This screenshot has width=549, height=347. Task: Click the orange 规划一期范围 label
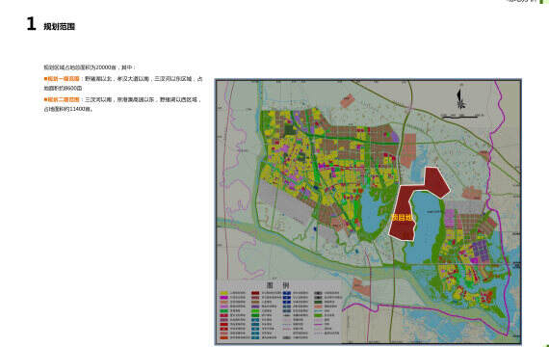pos(63,79)
